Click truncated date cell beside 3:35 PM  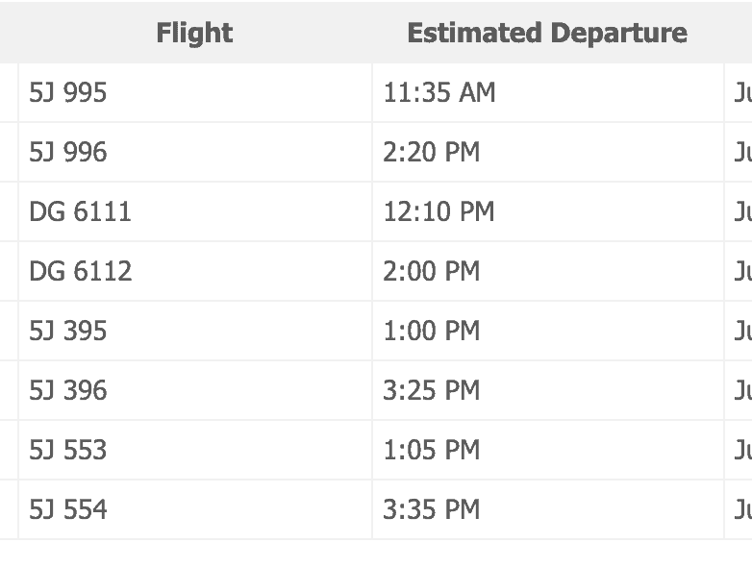(740, 510)
